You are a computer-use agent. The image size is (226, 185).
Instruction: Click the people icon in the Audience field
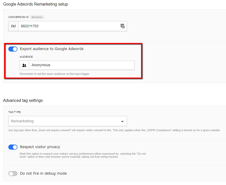24,65
